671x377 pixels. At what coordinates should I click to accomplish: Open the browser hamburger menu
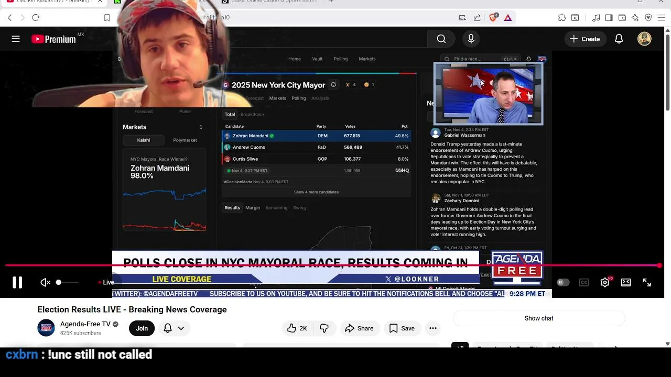click(x=661, y=18)
